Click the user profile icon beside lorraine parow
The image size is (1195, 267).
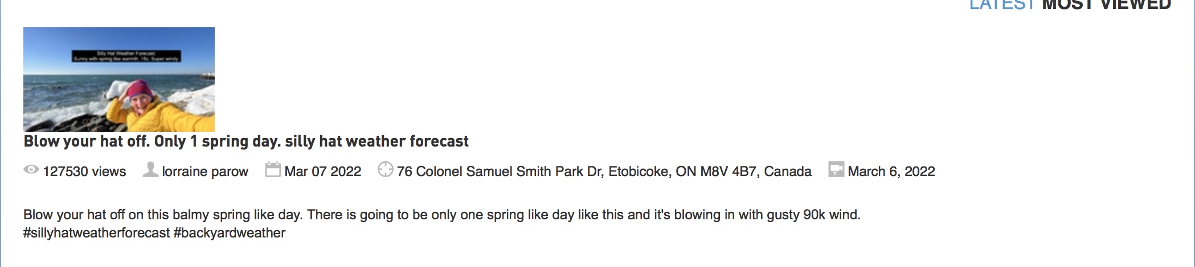(150, 169)
